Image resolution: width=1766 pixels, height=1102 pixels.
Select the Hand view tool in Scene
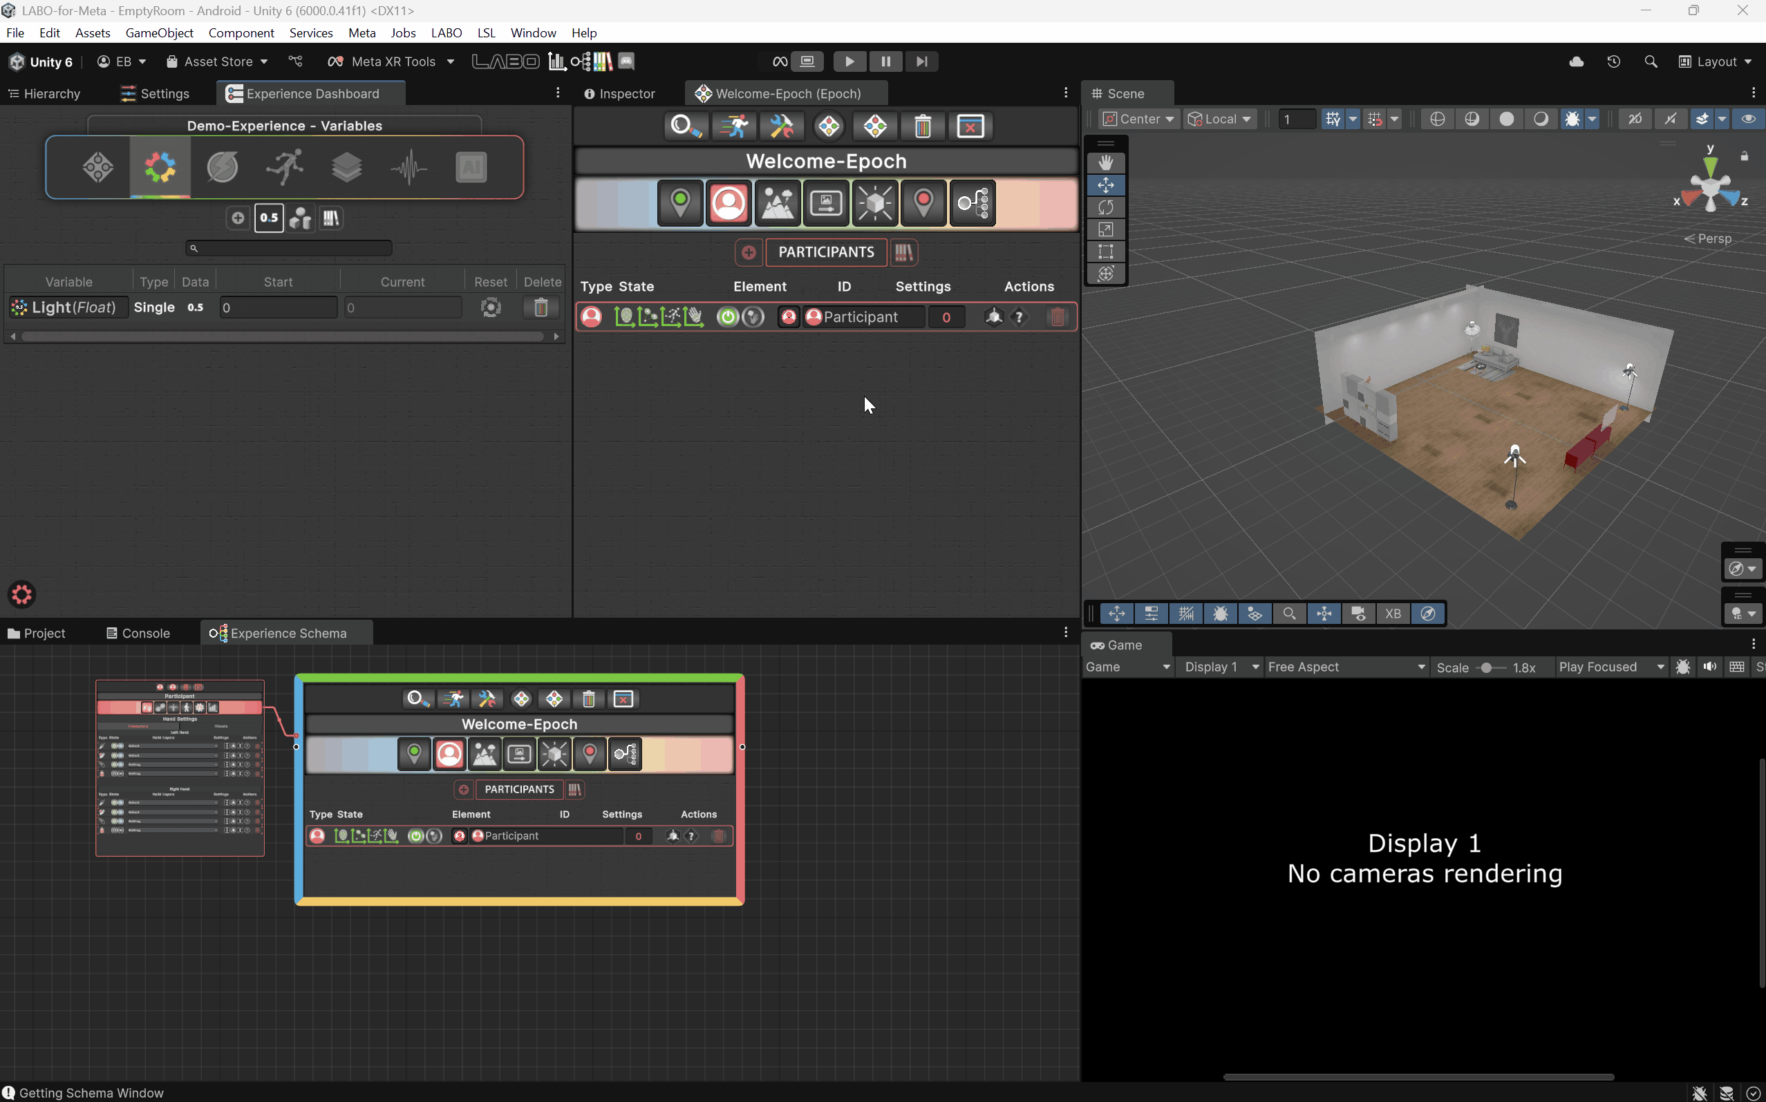point(1105,162)
